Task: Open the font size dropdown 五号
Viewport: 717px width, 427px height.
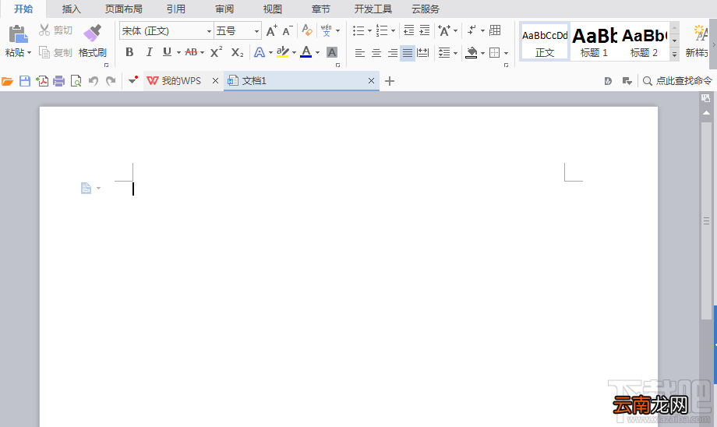Action: (238, 30)
